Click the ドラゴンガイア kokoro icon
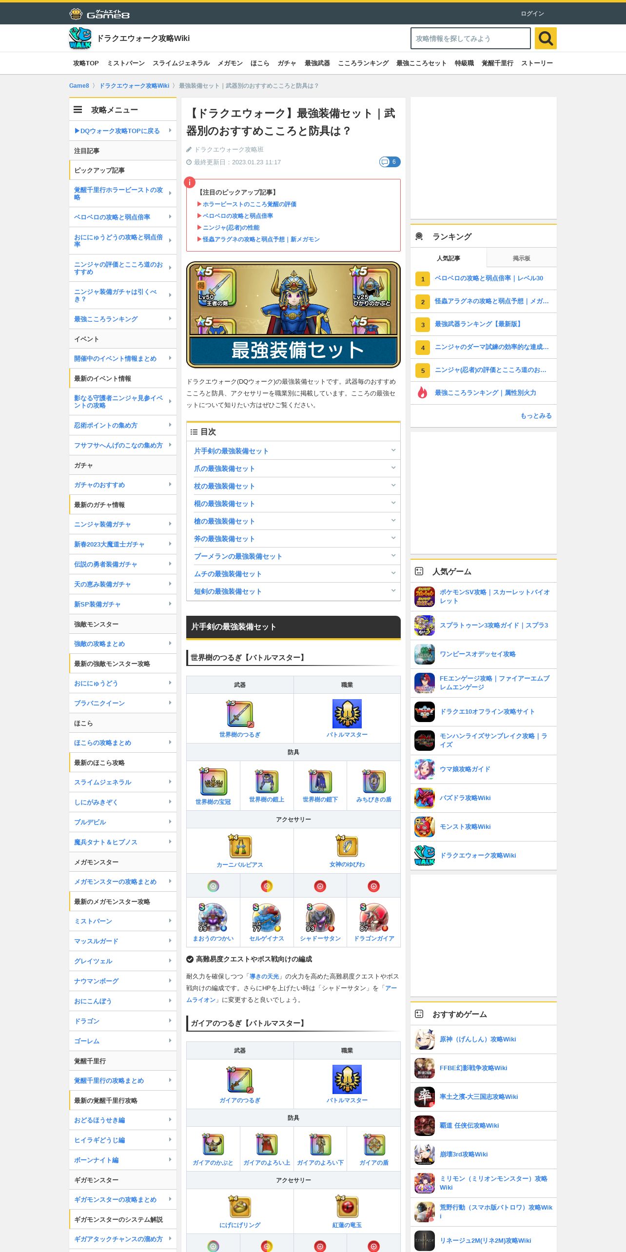Screen dimensions: 626x1252 (x=374, y=918)
